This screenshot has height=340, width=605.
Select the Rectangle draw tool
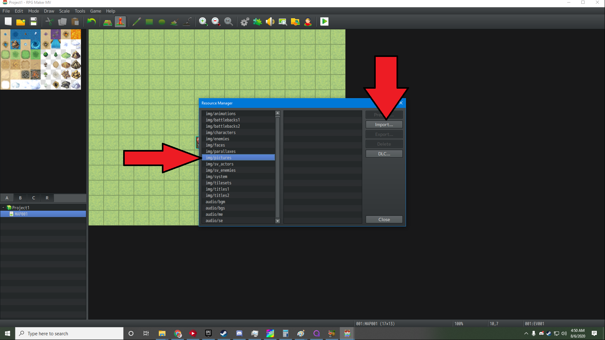click(149, 22)
